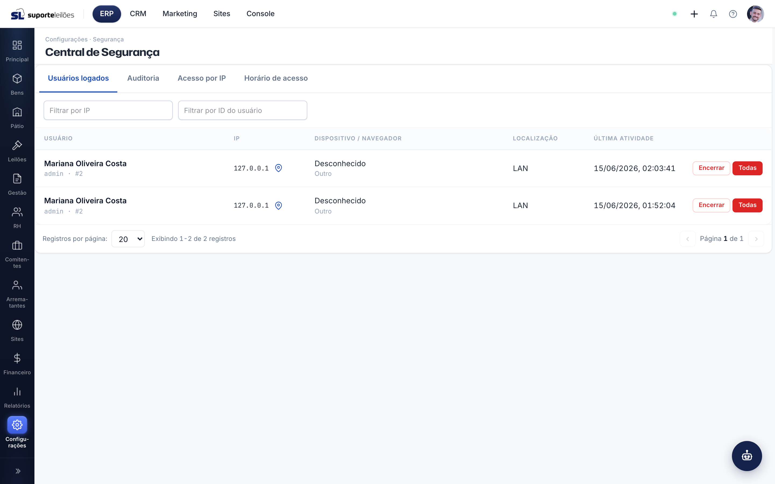Click Encerrar for the 01:52:04 session
The height and width of the screenshot is (484, 775).
711,205
